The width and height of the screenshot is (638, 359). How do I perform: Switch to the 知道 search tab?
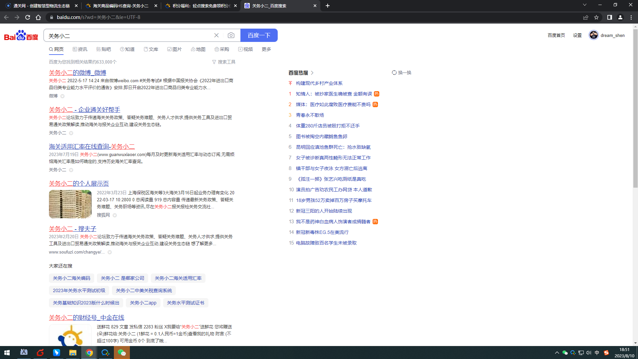click(x=127, y=49)
